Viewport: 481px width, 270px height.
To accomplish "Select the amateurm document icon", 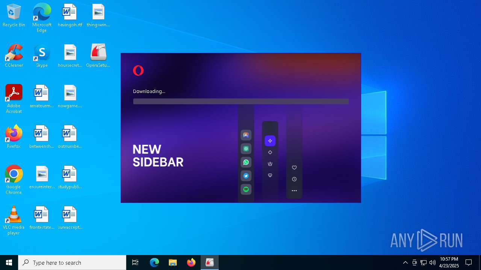I will [42, 97].
